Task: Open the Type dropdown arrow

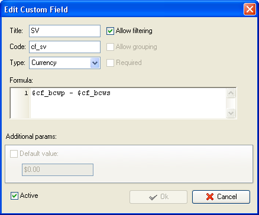Action: pos(95,63)
